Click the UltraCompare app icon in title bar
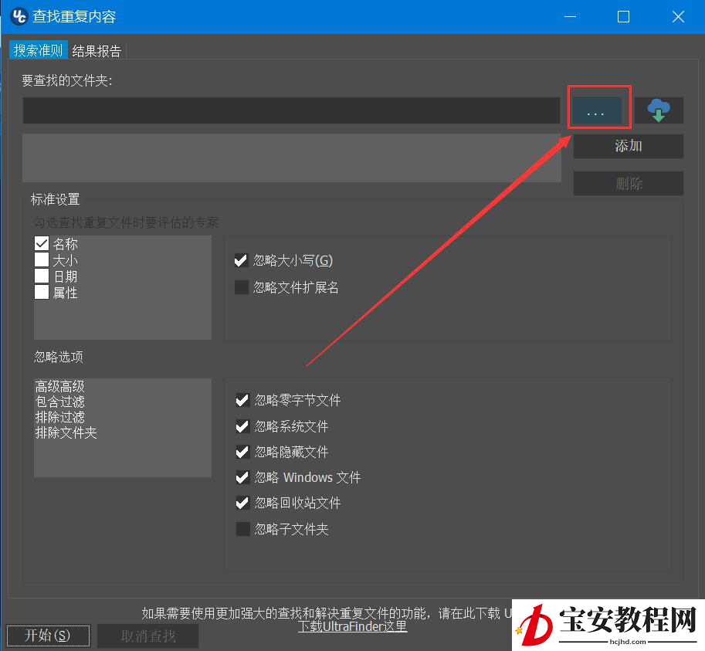 [19, 17]
